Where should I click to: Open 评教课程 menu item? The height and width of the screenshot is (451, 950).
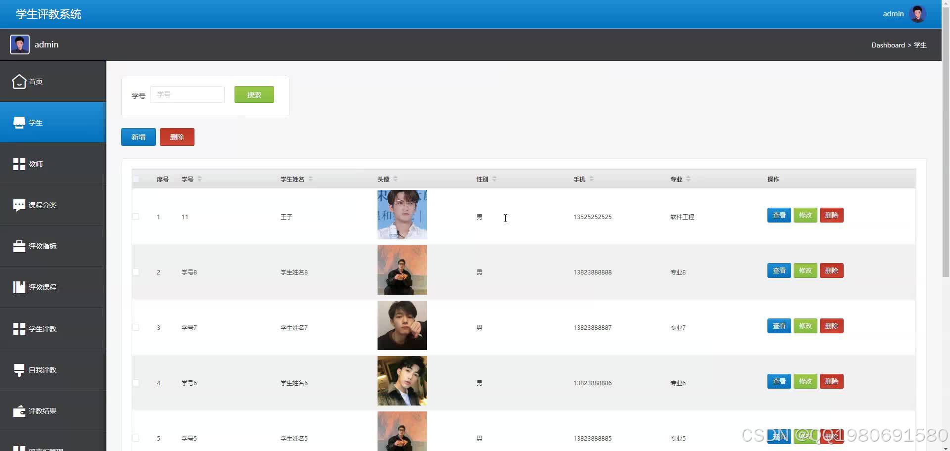point(53,287)
